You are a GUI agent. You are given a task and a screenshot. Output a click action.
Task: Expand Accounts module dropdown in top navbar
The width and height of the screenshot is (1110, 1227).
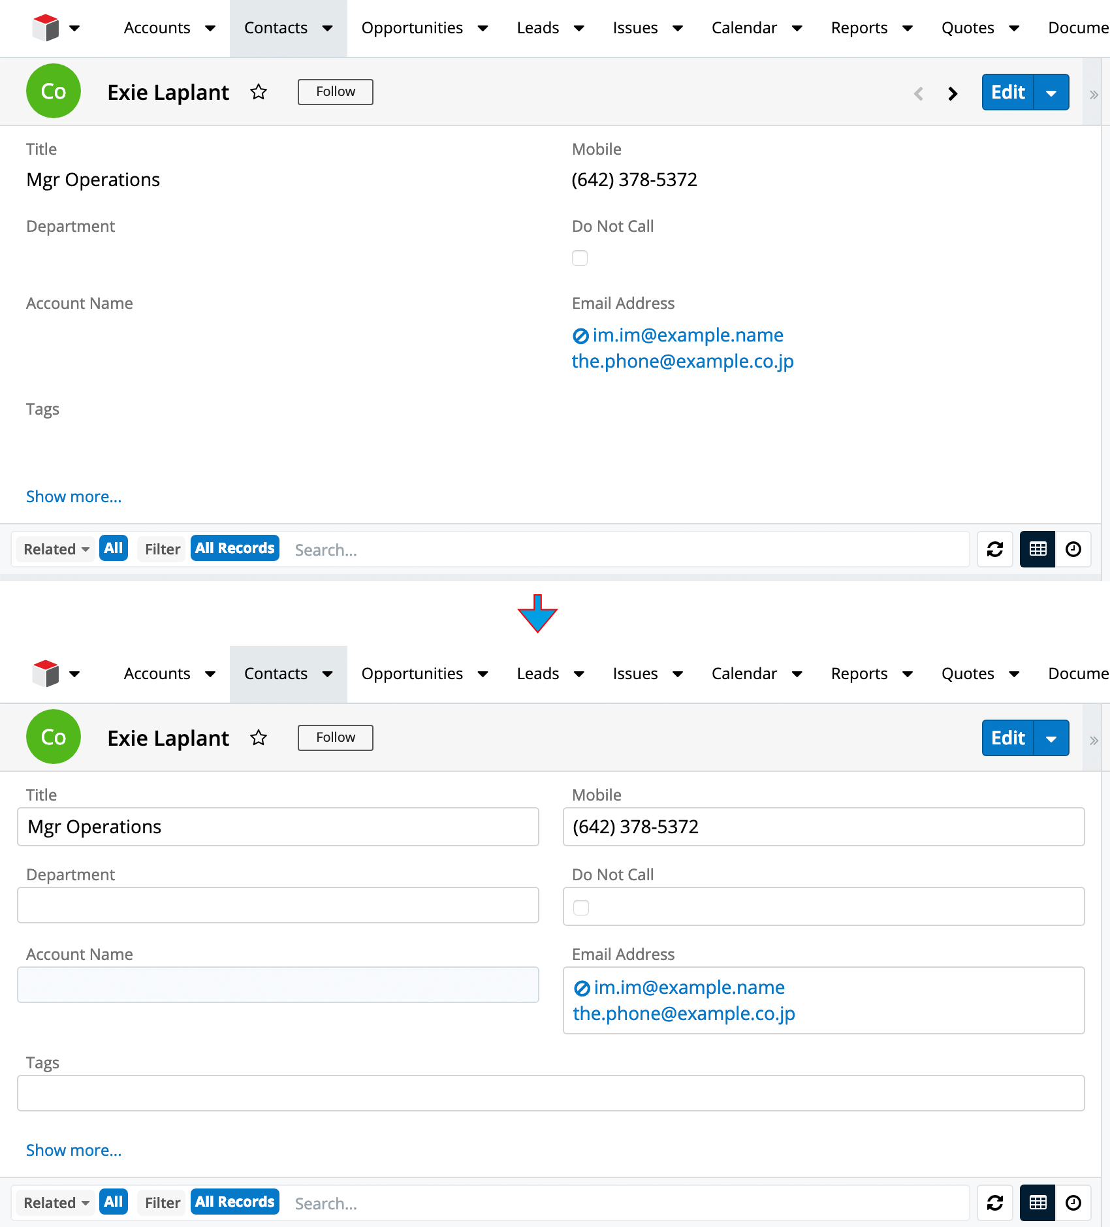(x=210, y=28)
